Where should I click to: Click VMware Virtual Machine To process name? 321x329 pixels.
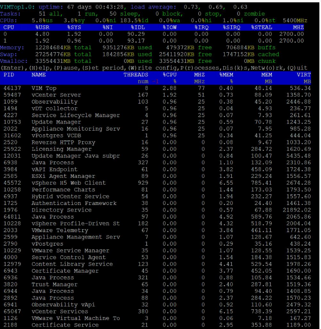coord(75,318)
